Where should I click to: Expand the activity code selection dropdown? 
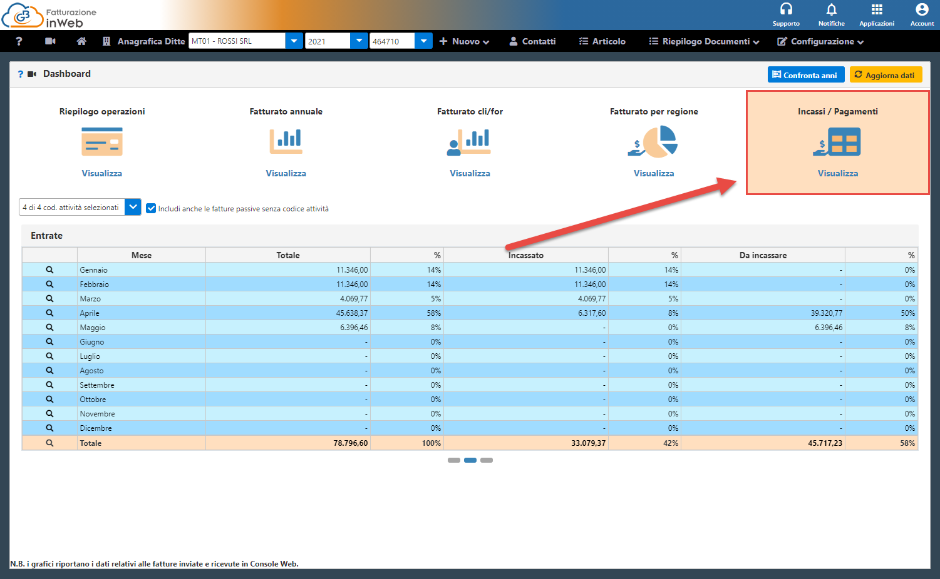(x=133, y=207)
